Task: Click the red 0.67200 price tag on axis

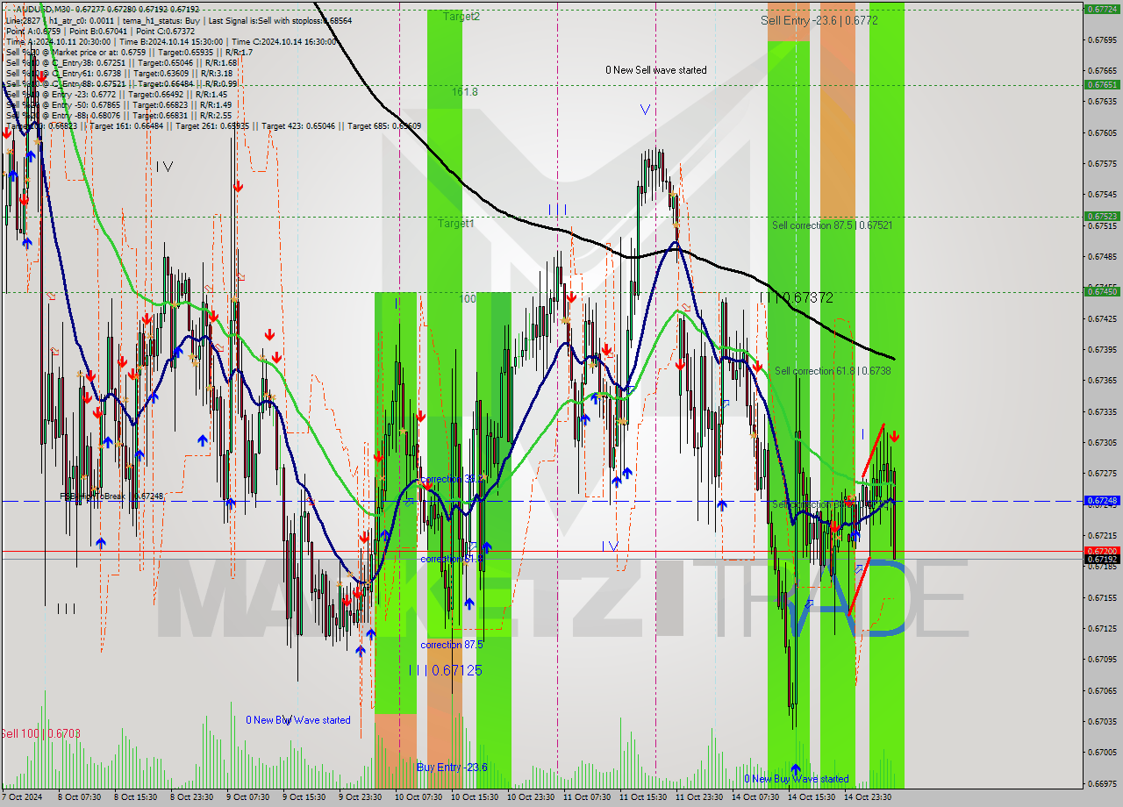Action: pyautogui.click(x=1101, y=551)
